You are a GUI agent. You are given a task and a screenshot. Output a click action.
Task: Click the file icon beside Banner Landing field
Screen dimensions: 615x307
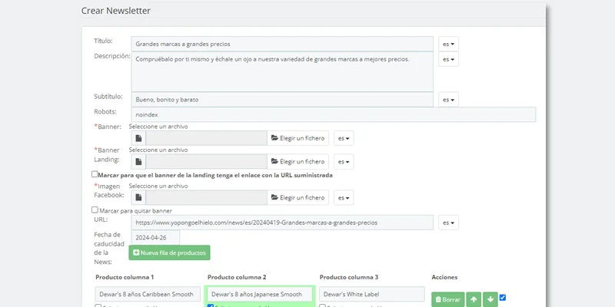[138, 162]
